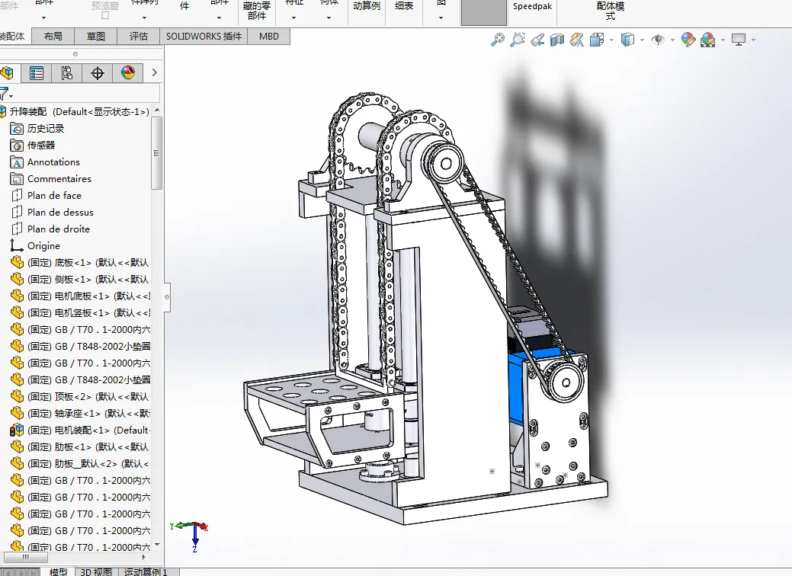Switch to the 3D 视图 bottom tab
792x576 pixels.
(97, 571)
